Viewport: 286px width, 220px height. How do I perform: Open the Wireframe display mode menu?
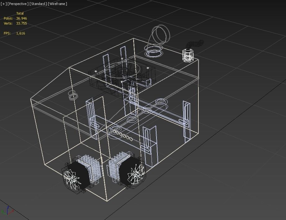[57, 4]
